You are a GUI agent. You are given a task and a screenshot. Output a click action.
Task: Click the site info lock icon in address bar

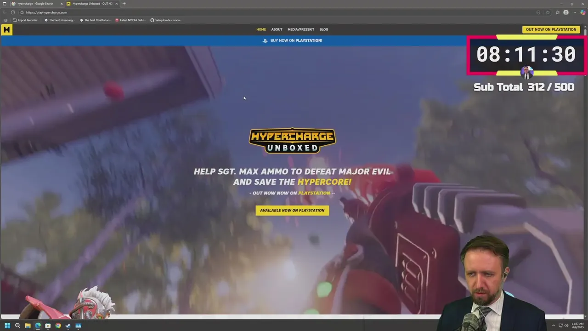(22, 12)
